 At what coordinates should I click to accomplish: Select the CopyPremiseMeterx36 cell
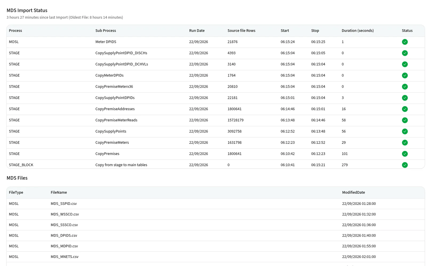coord(114,87)
